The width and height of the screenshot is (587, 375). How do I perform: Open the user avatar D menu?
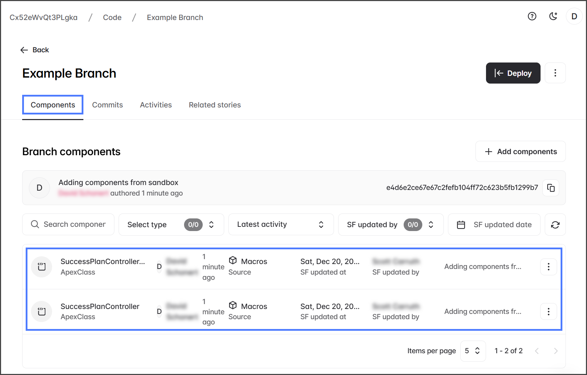[574, 16]
